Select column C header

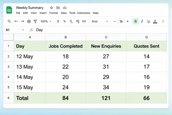pos(106,37)
